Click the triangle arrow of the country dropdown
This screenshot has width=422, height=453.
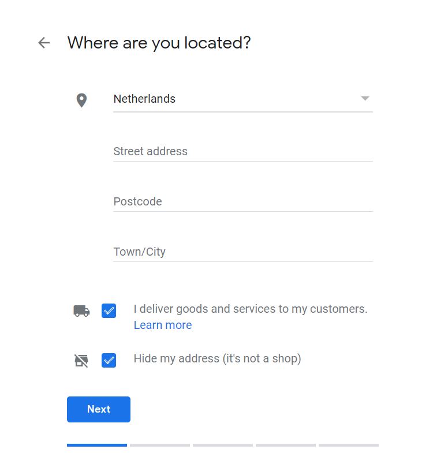coord(365,99)
